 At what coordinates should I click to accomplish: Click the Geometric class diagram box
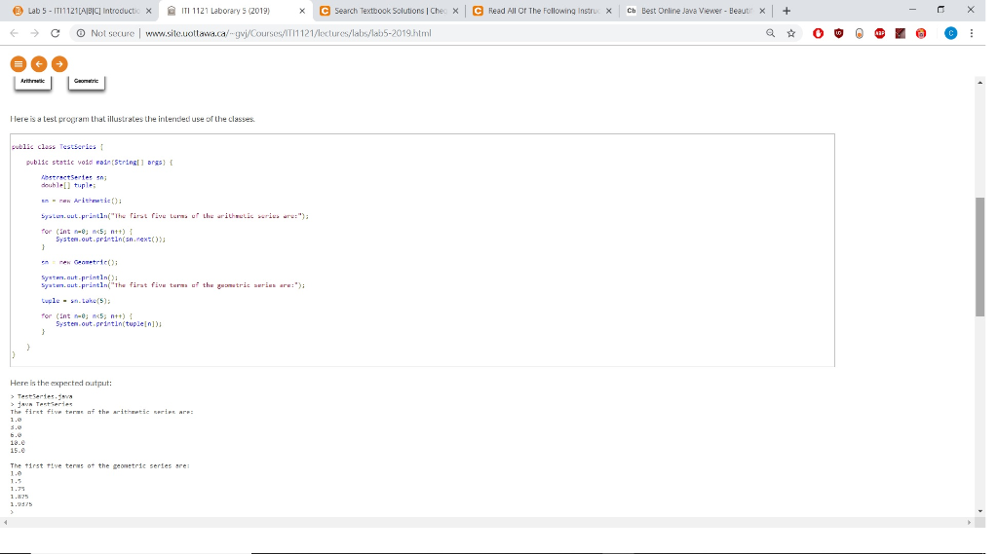pos(86,83)
